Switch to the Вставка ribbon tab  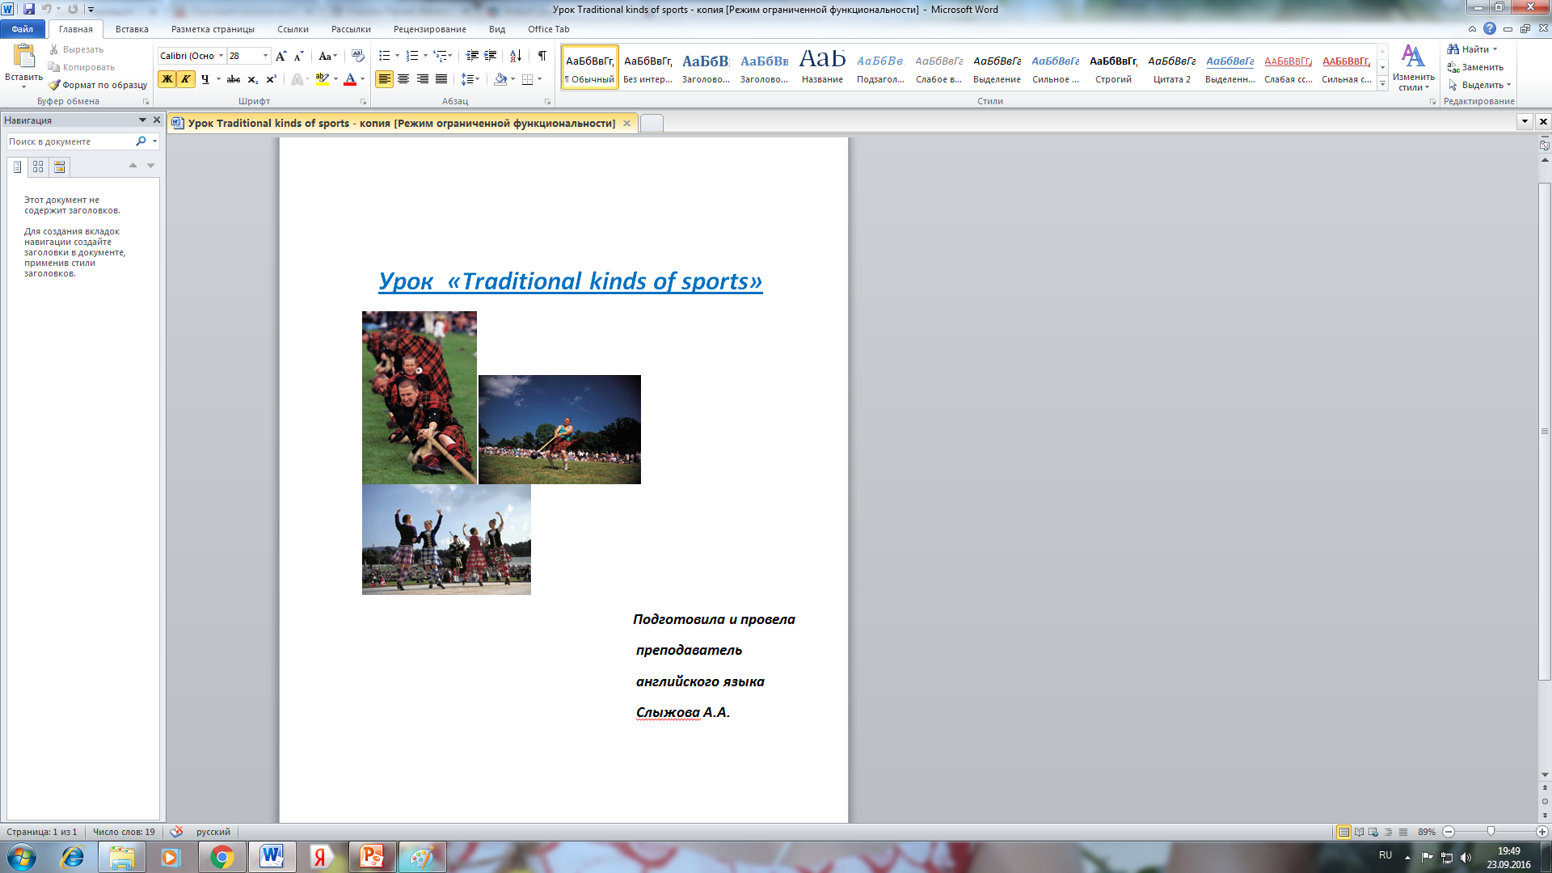(x=132, y=29)
